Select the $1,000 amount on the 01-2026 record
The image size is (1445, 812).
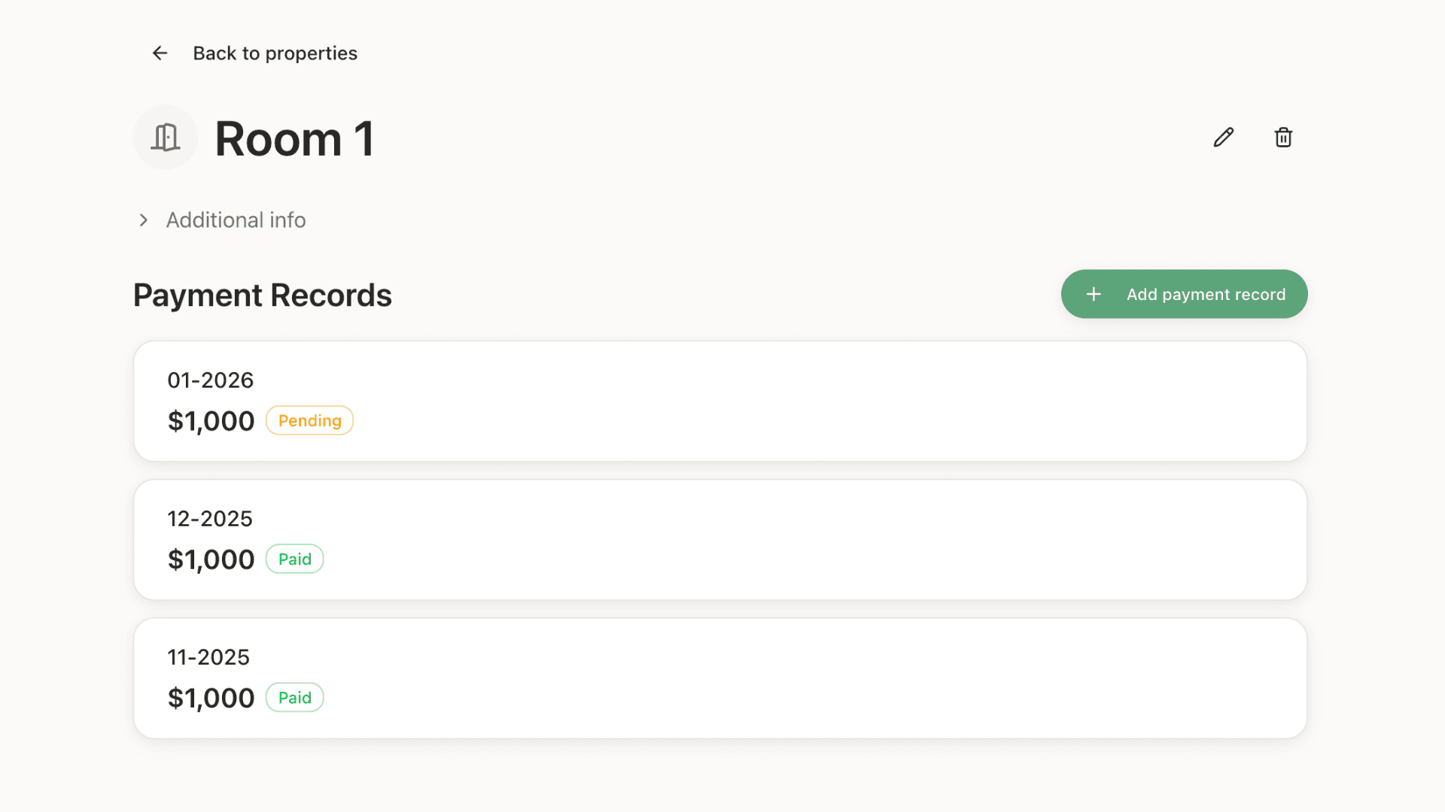[x=211, y=422]
